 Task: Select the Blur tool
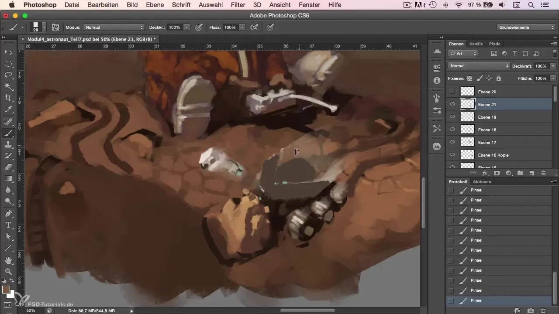[x=8, y=190]
